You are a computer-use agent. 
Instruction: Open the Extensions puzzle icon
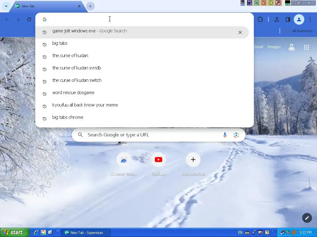tap(260, 19)
